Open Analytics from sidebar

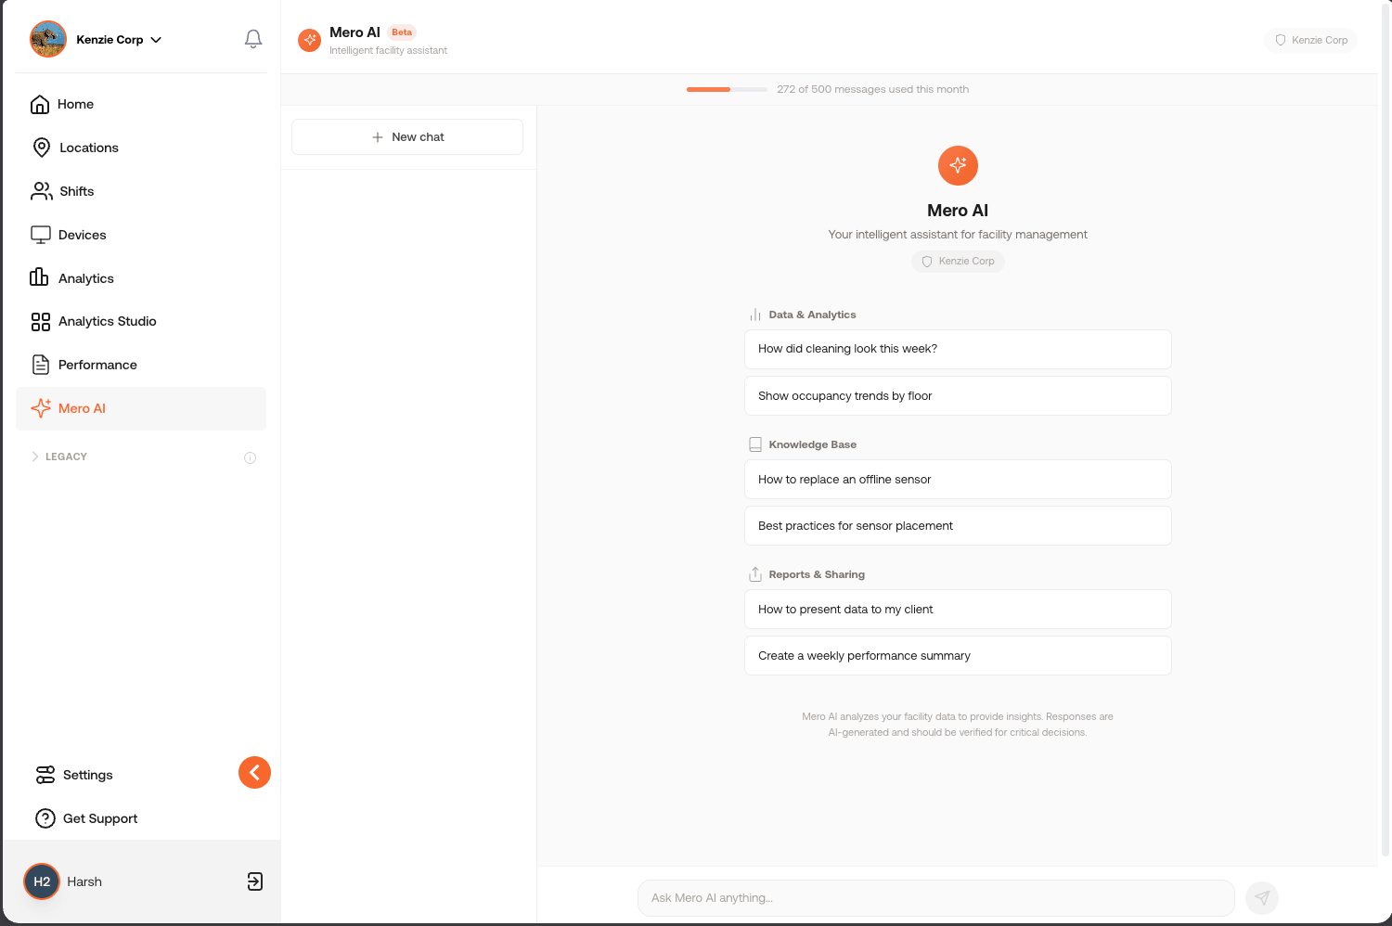[x=141, y=278]
